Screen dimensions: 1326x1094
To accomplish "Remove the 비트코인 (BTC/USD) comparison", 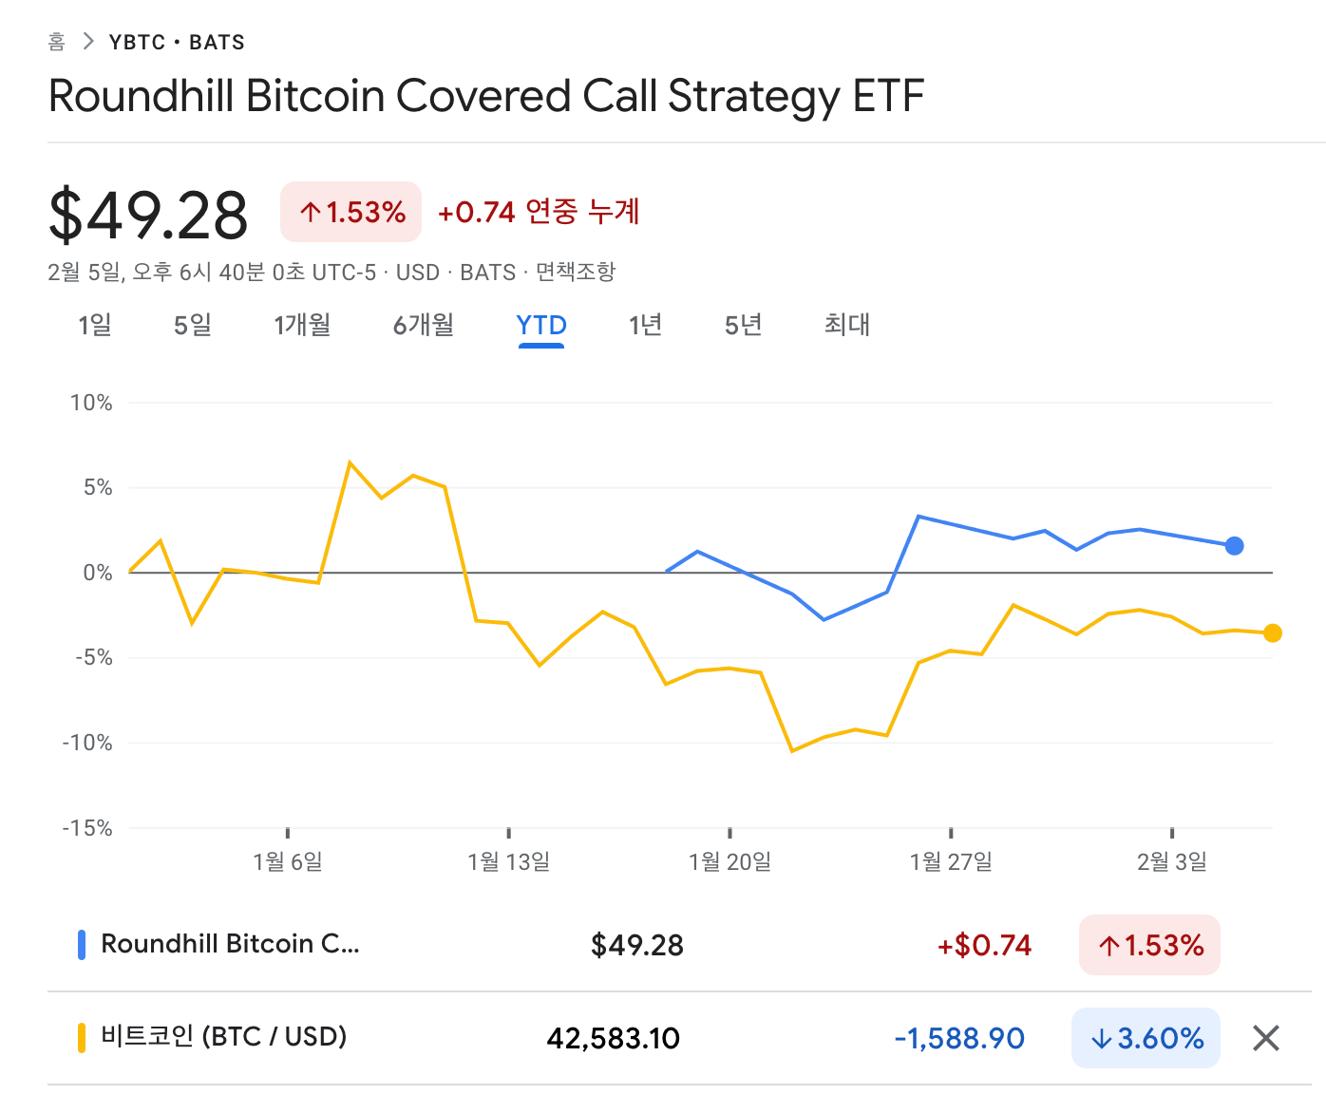I will pos(1265,1037).
